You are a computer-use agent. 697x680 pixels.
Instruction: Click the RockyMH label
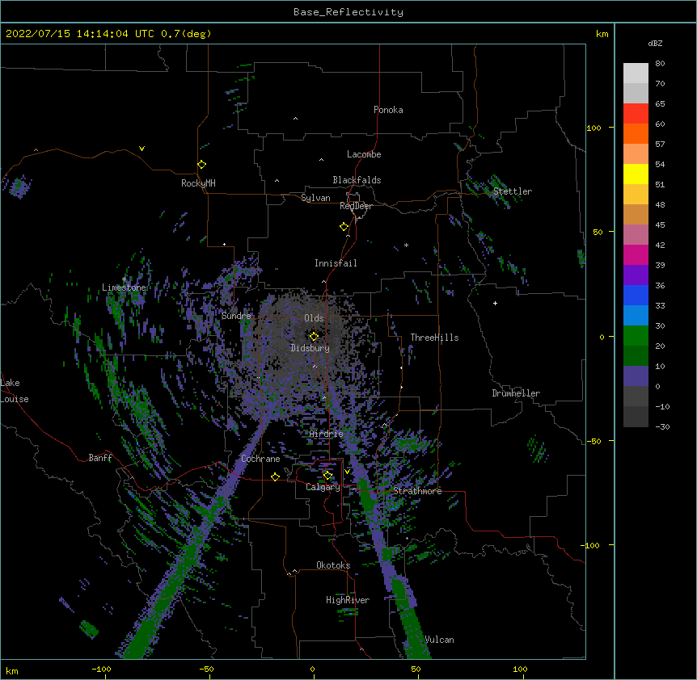click(198, 183)
